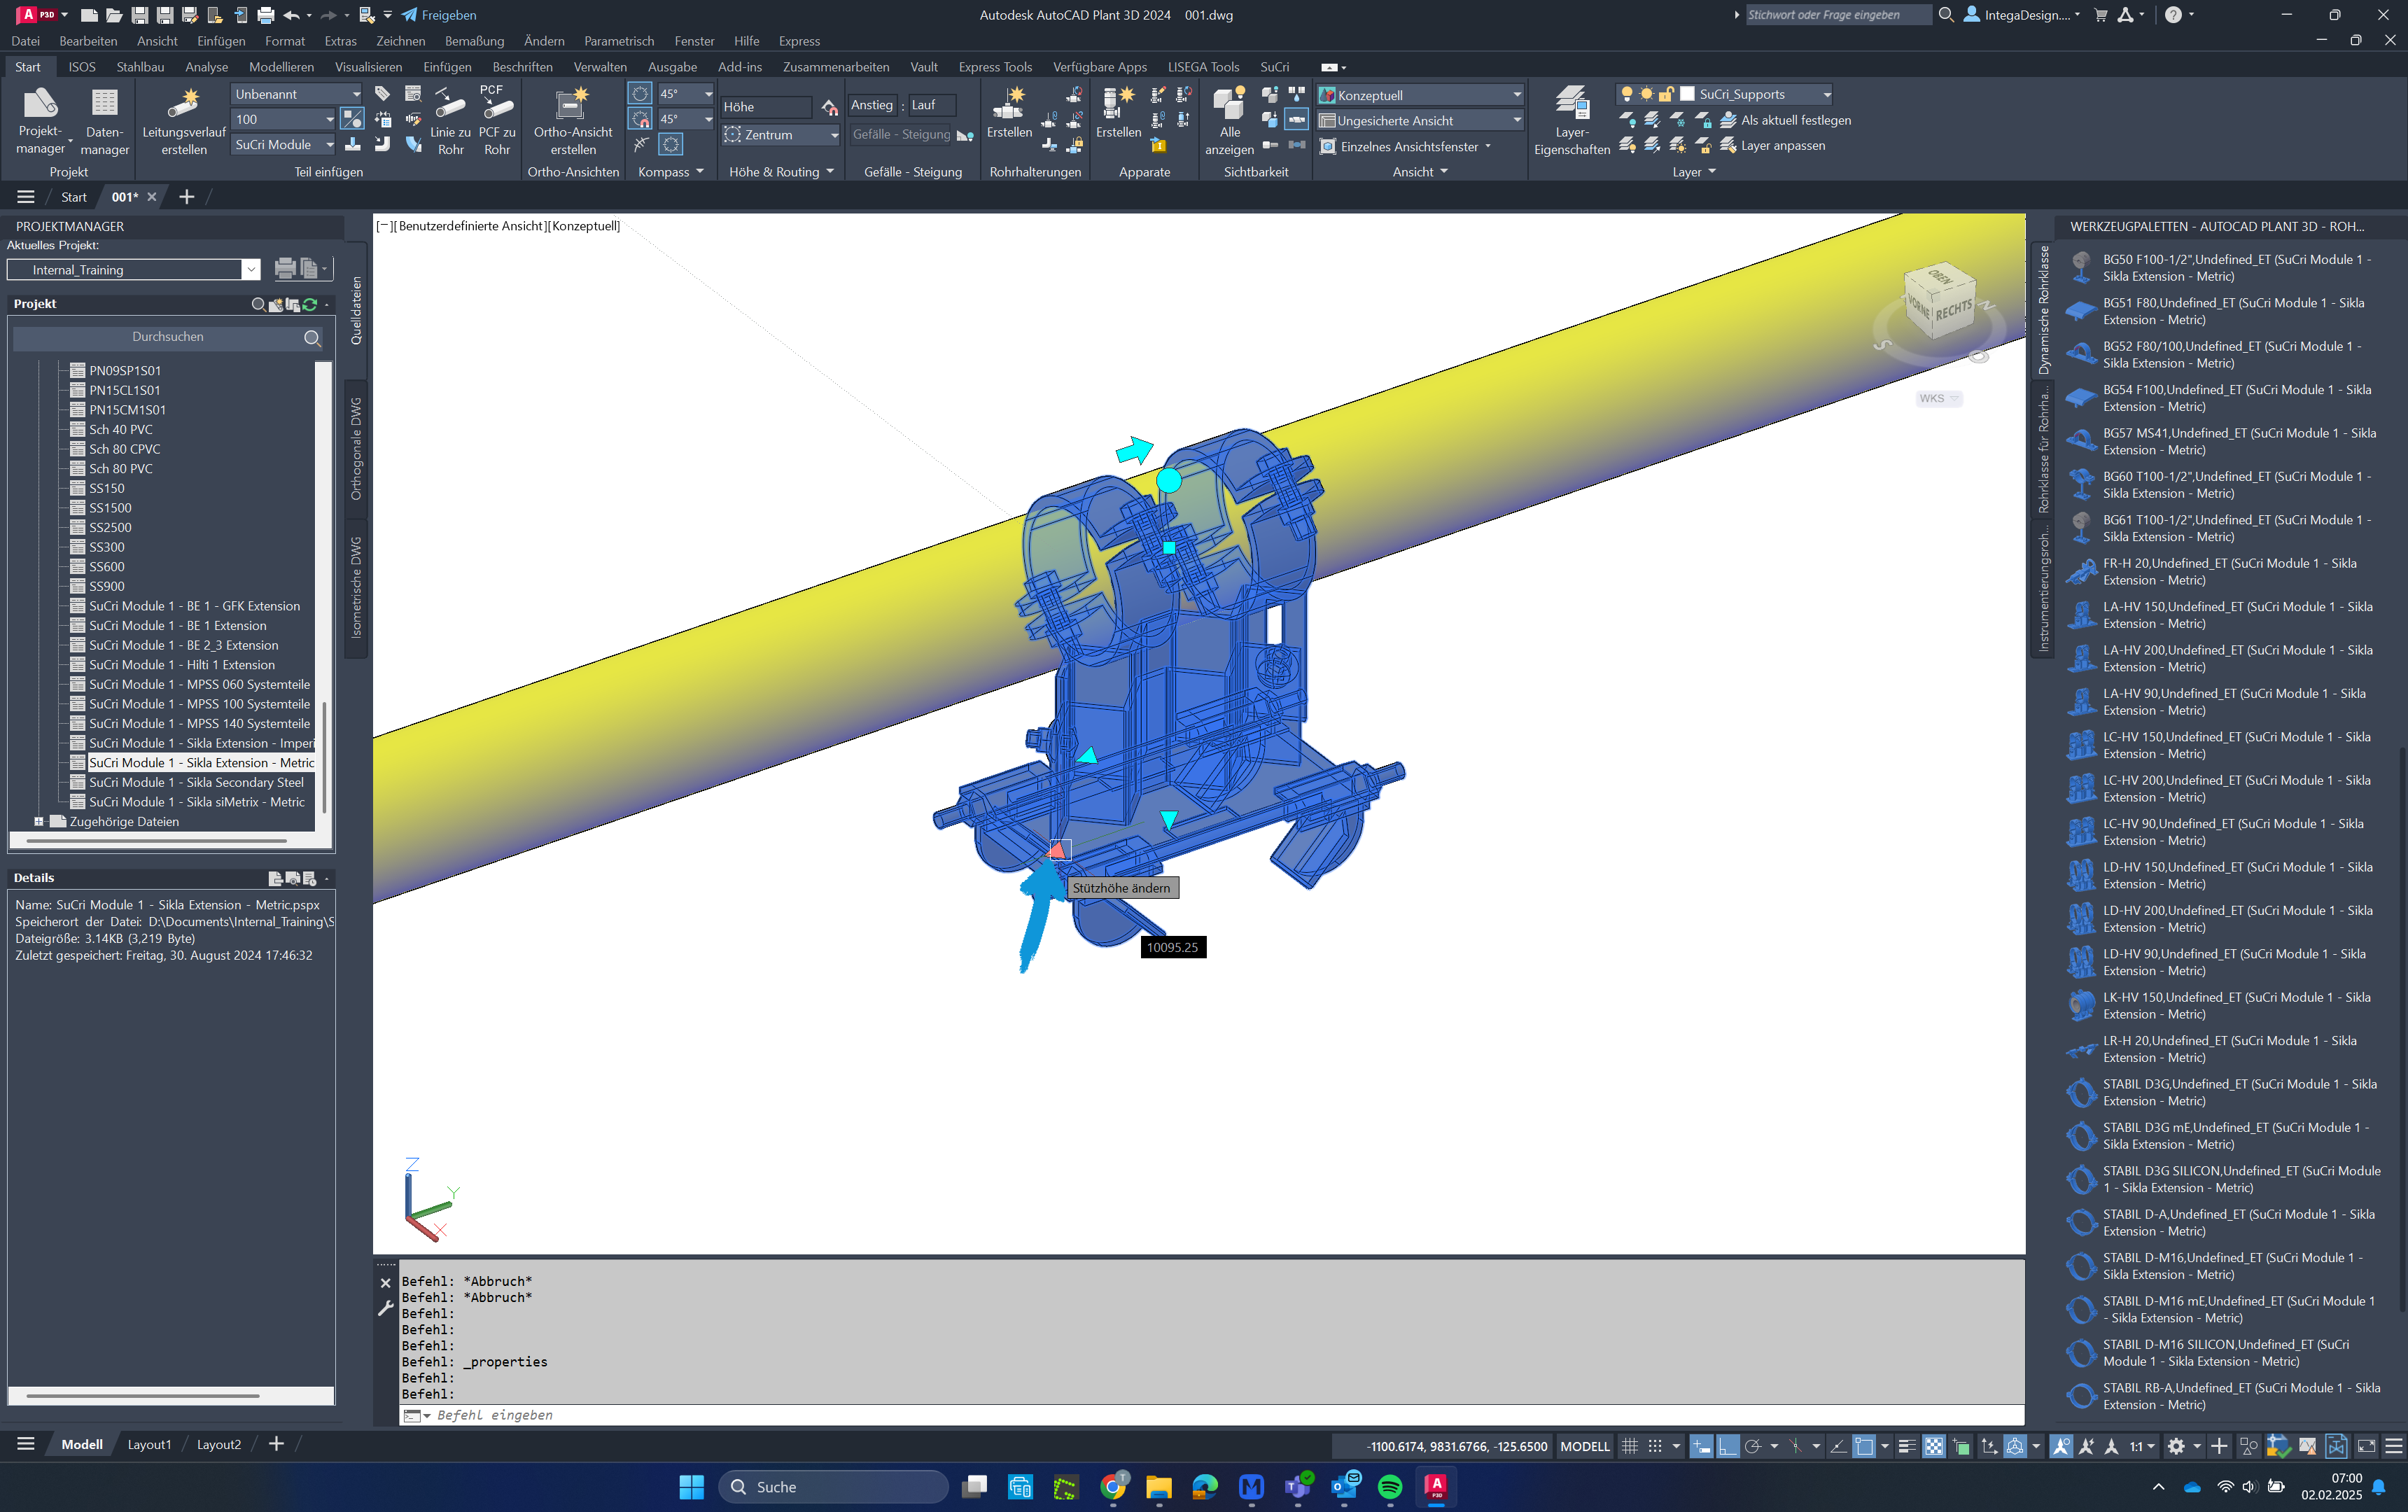Image resolution: width=2408 pixels, height=1512 pixels.
Task: Open the Stahlbau ribbon tab
Action: (140, 67)
